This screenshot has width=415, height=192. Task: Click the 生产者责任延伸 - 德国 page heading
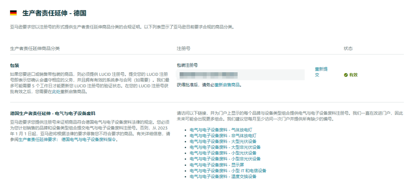(x=54, y=13)
